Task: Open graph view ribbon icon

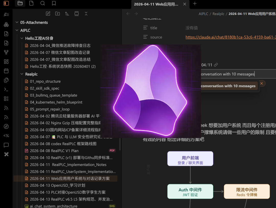Action: 6,52
